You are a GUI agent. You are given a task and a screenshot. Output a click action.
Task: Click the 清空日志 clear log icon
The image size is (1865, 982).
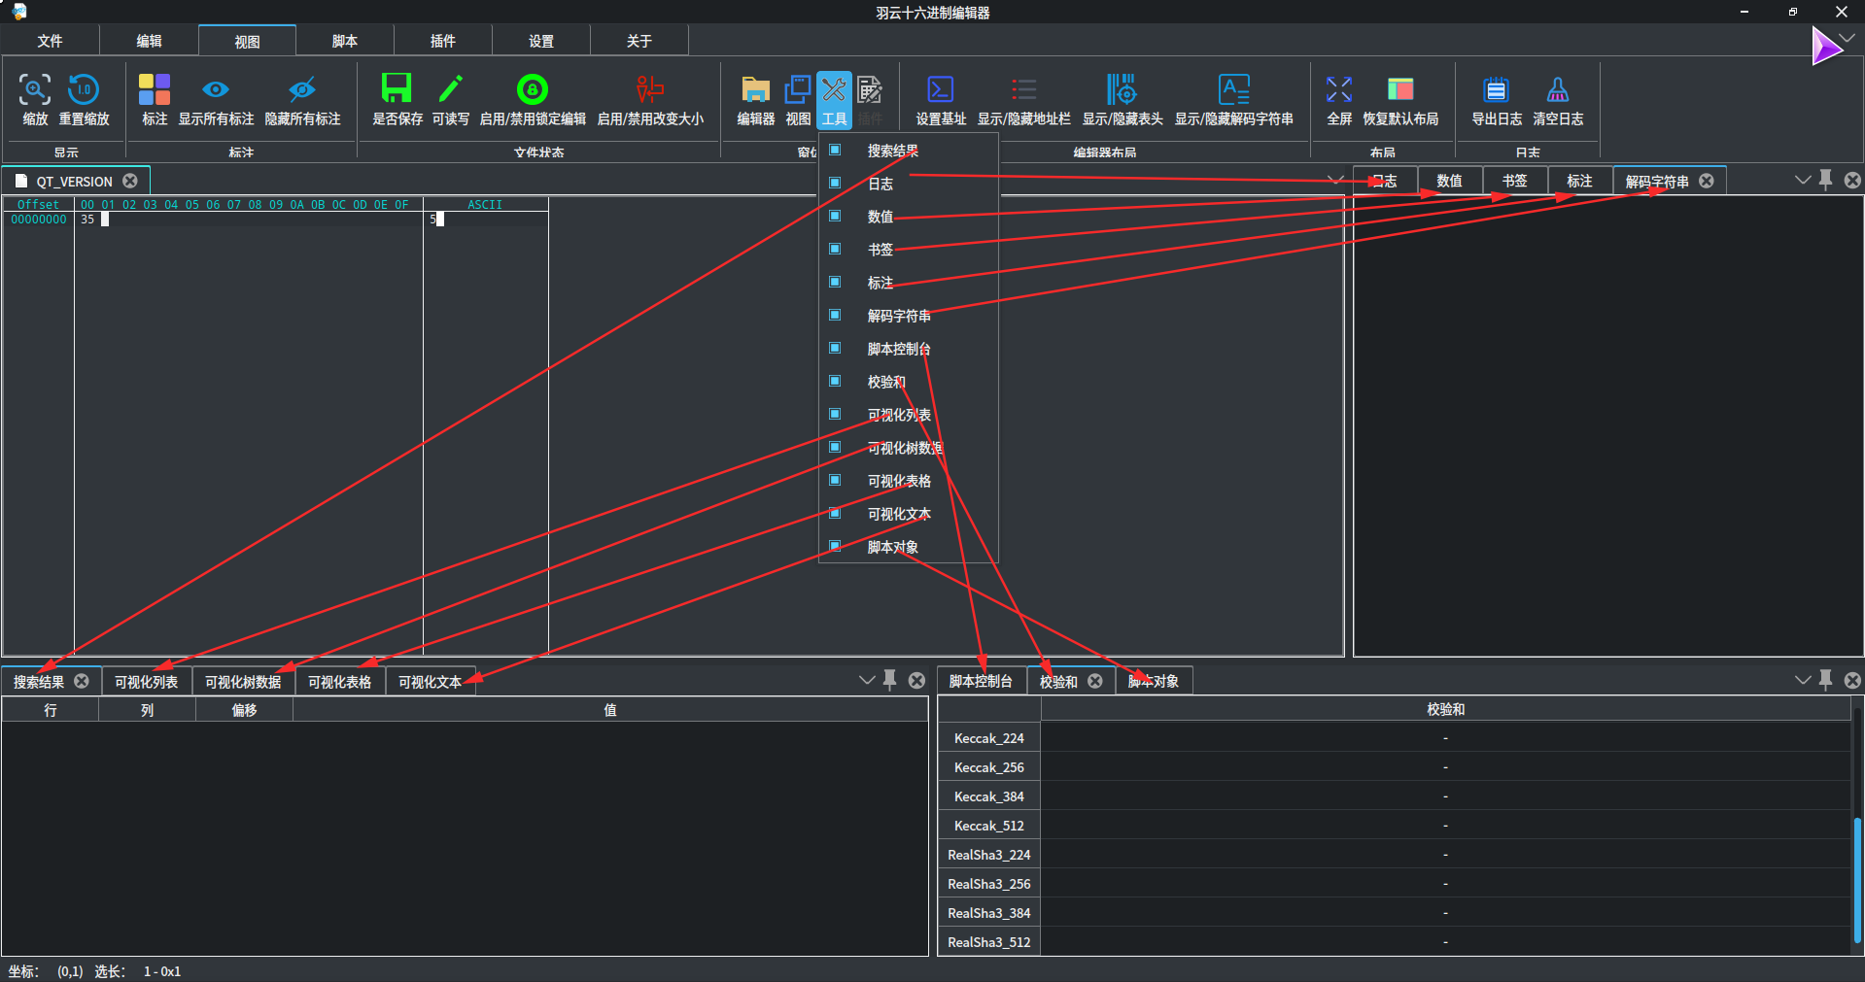point(1558,89)
